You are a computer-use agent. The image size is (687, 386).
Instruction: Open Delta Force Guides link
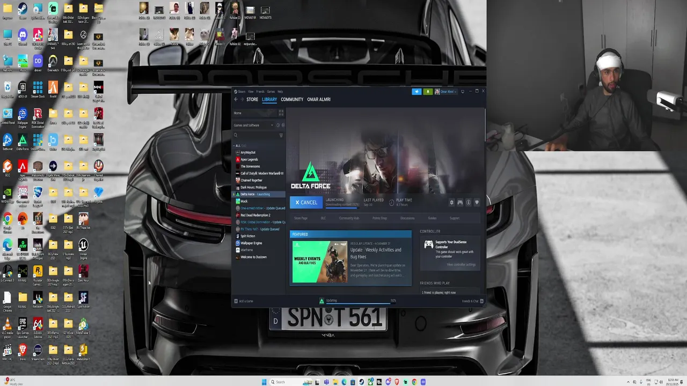click(x=432, y=218)
